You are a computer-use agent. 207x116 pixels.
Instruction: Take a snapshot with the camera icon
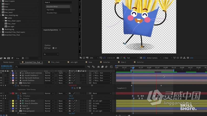(x=118, y=58)
